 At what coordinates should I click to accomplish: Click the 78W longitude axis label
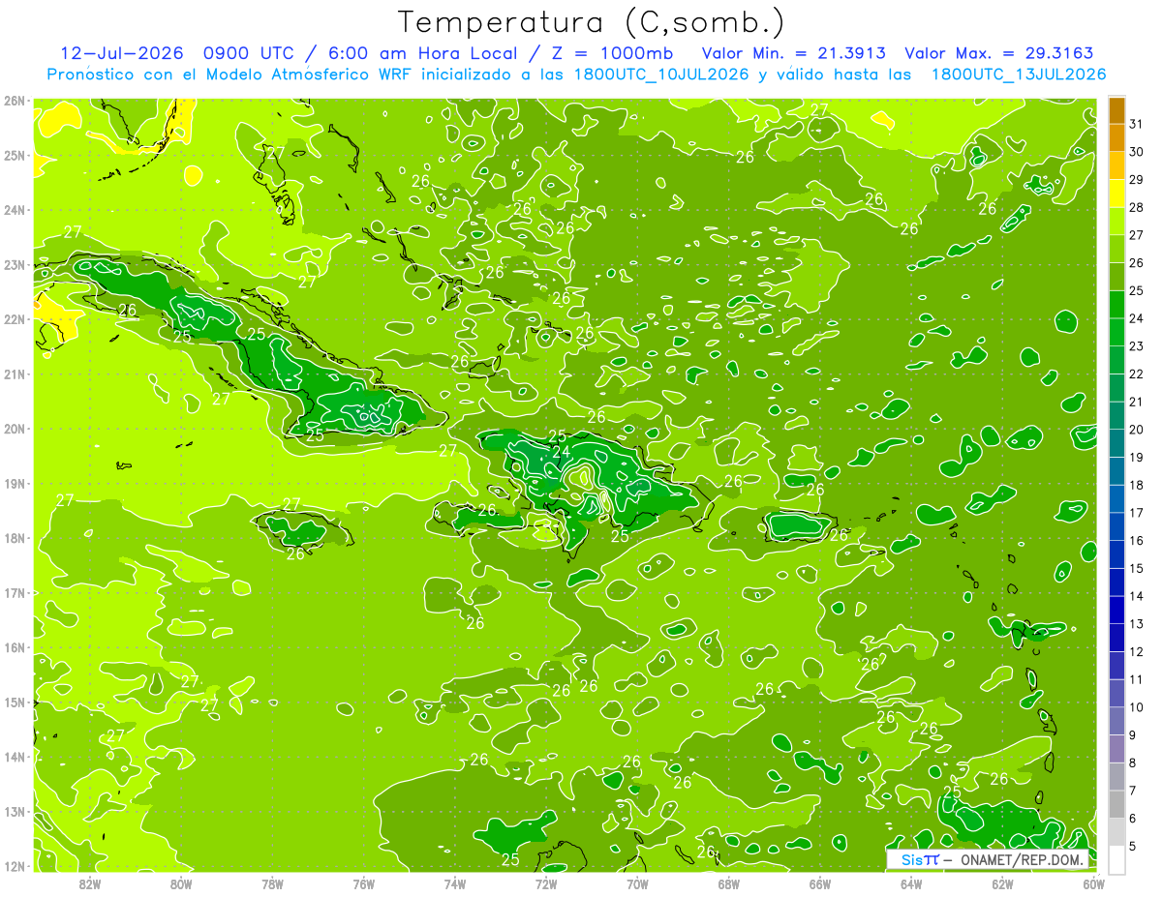click(272, 883)
